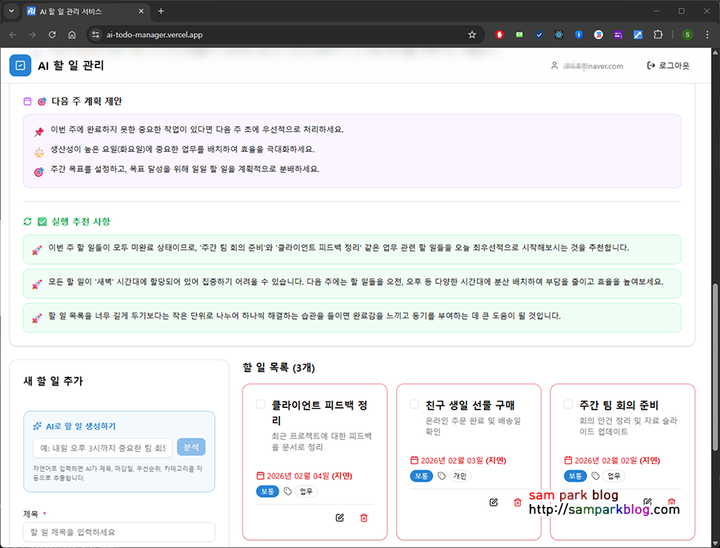Go forward in browser history
This screenshot has height=548, width=720.
32,34
